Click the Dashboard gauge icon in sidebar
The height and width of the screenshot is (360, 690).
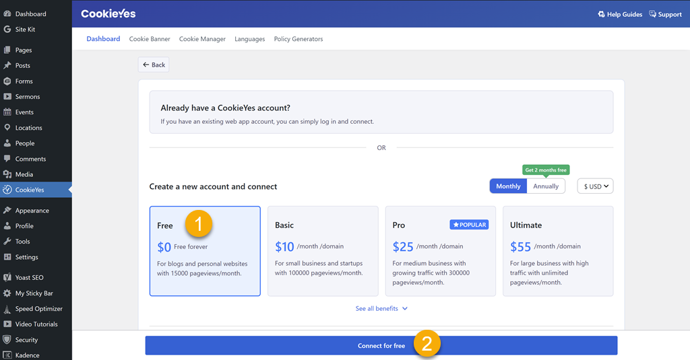[x=7, y=13]
